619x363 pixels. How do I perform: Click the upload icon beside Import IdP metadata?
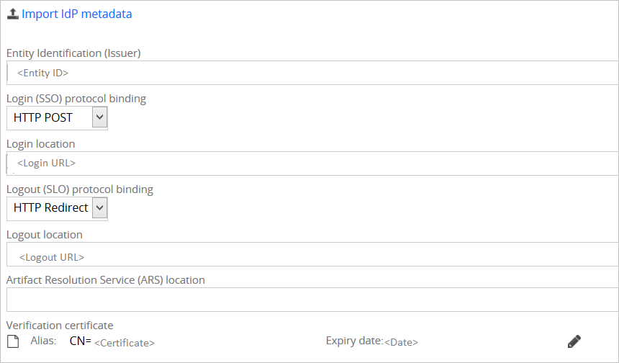coord(13,14)
